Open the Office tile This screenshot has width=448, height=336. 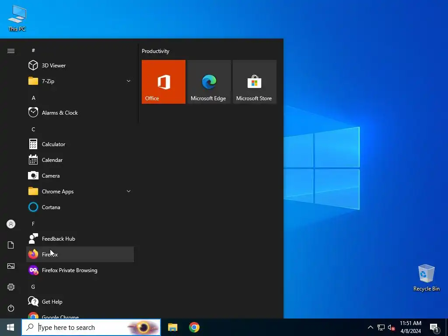pos(164,82)
